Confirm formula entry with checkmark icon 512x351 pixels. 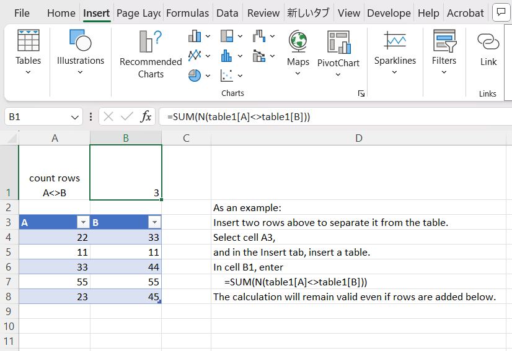pos(126,116)
